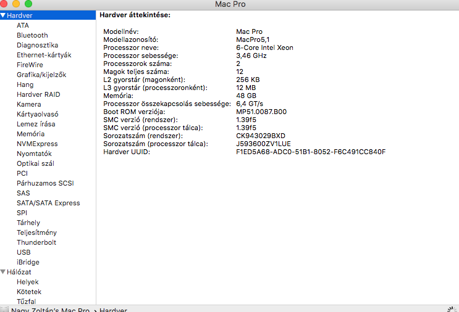
Task: Open the SAS section
Action: pos(23,193)
